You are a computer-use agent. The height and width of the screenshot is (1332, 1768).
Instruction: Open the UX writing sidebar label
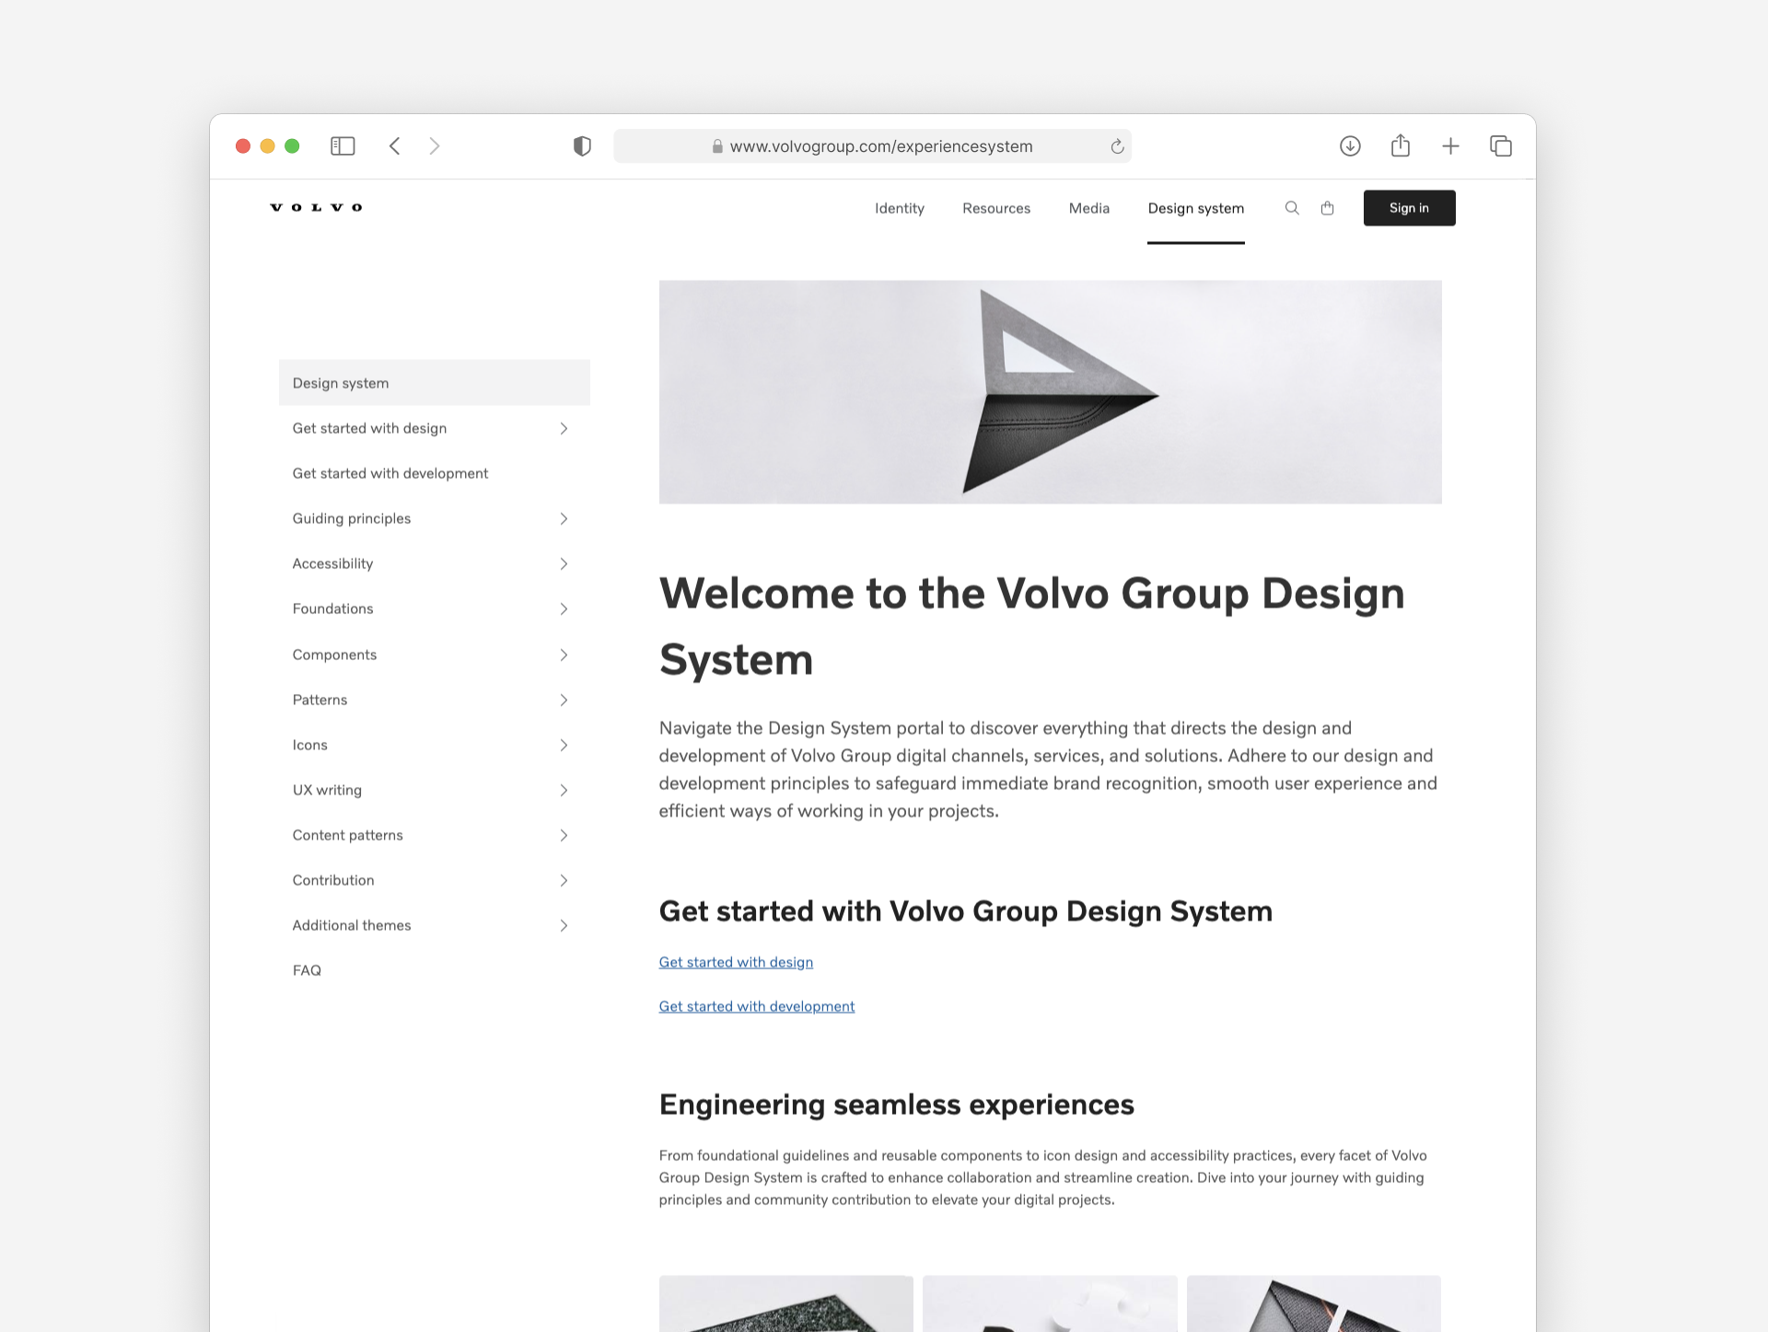(327, 790)
